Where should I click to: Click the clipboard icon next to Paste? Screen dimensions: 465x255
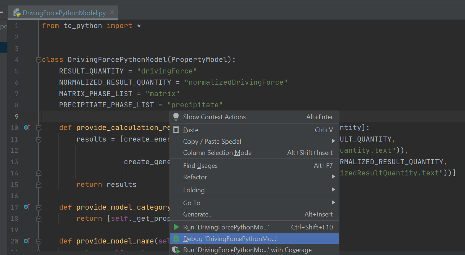pos(176,130)
